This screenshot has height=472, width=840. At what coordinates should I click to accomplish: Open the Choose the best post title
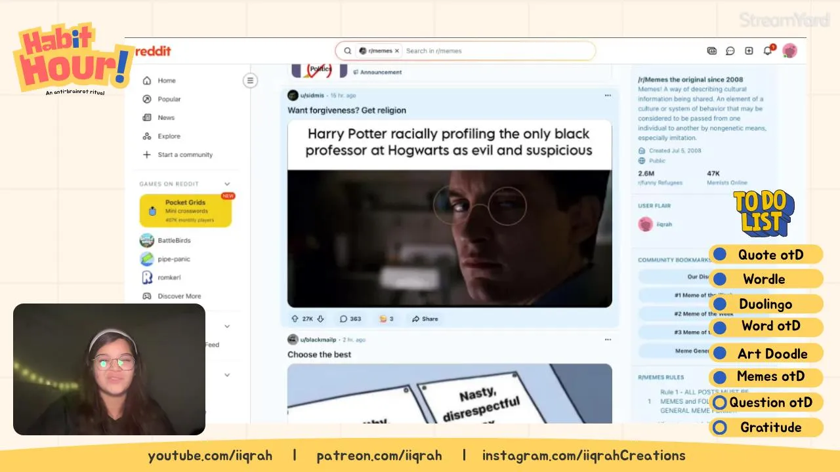click(319, 355)
